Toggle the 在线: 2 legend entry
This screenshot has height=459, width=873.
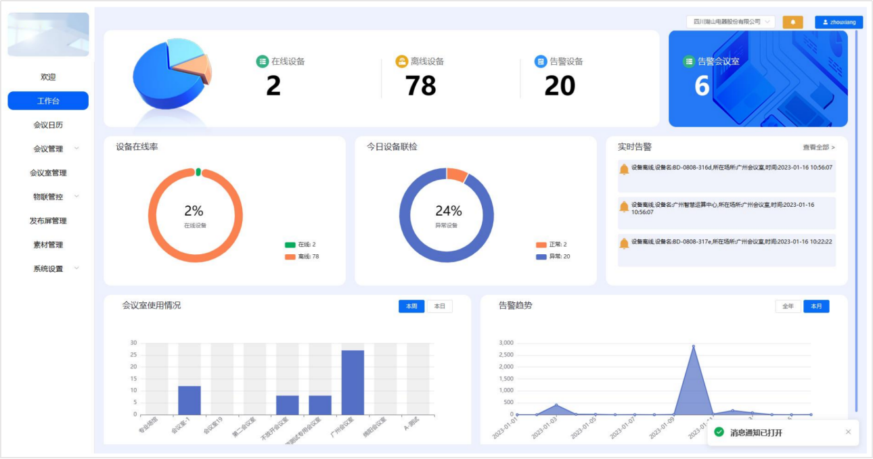point(300,245)
